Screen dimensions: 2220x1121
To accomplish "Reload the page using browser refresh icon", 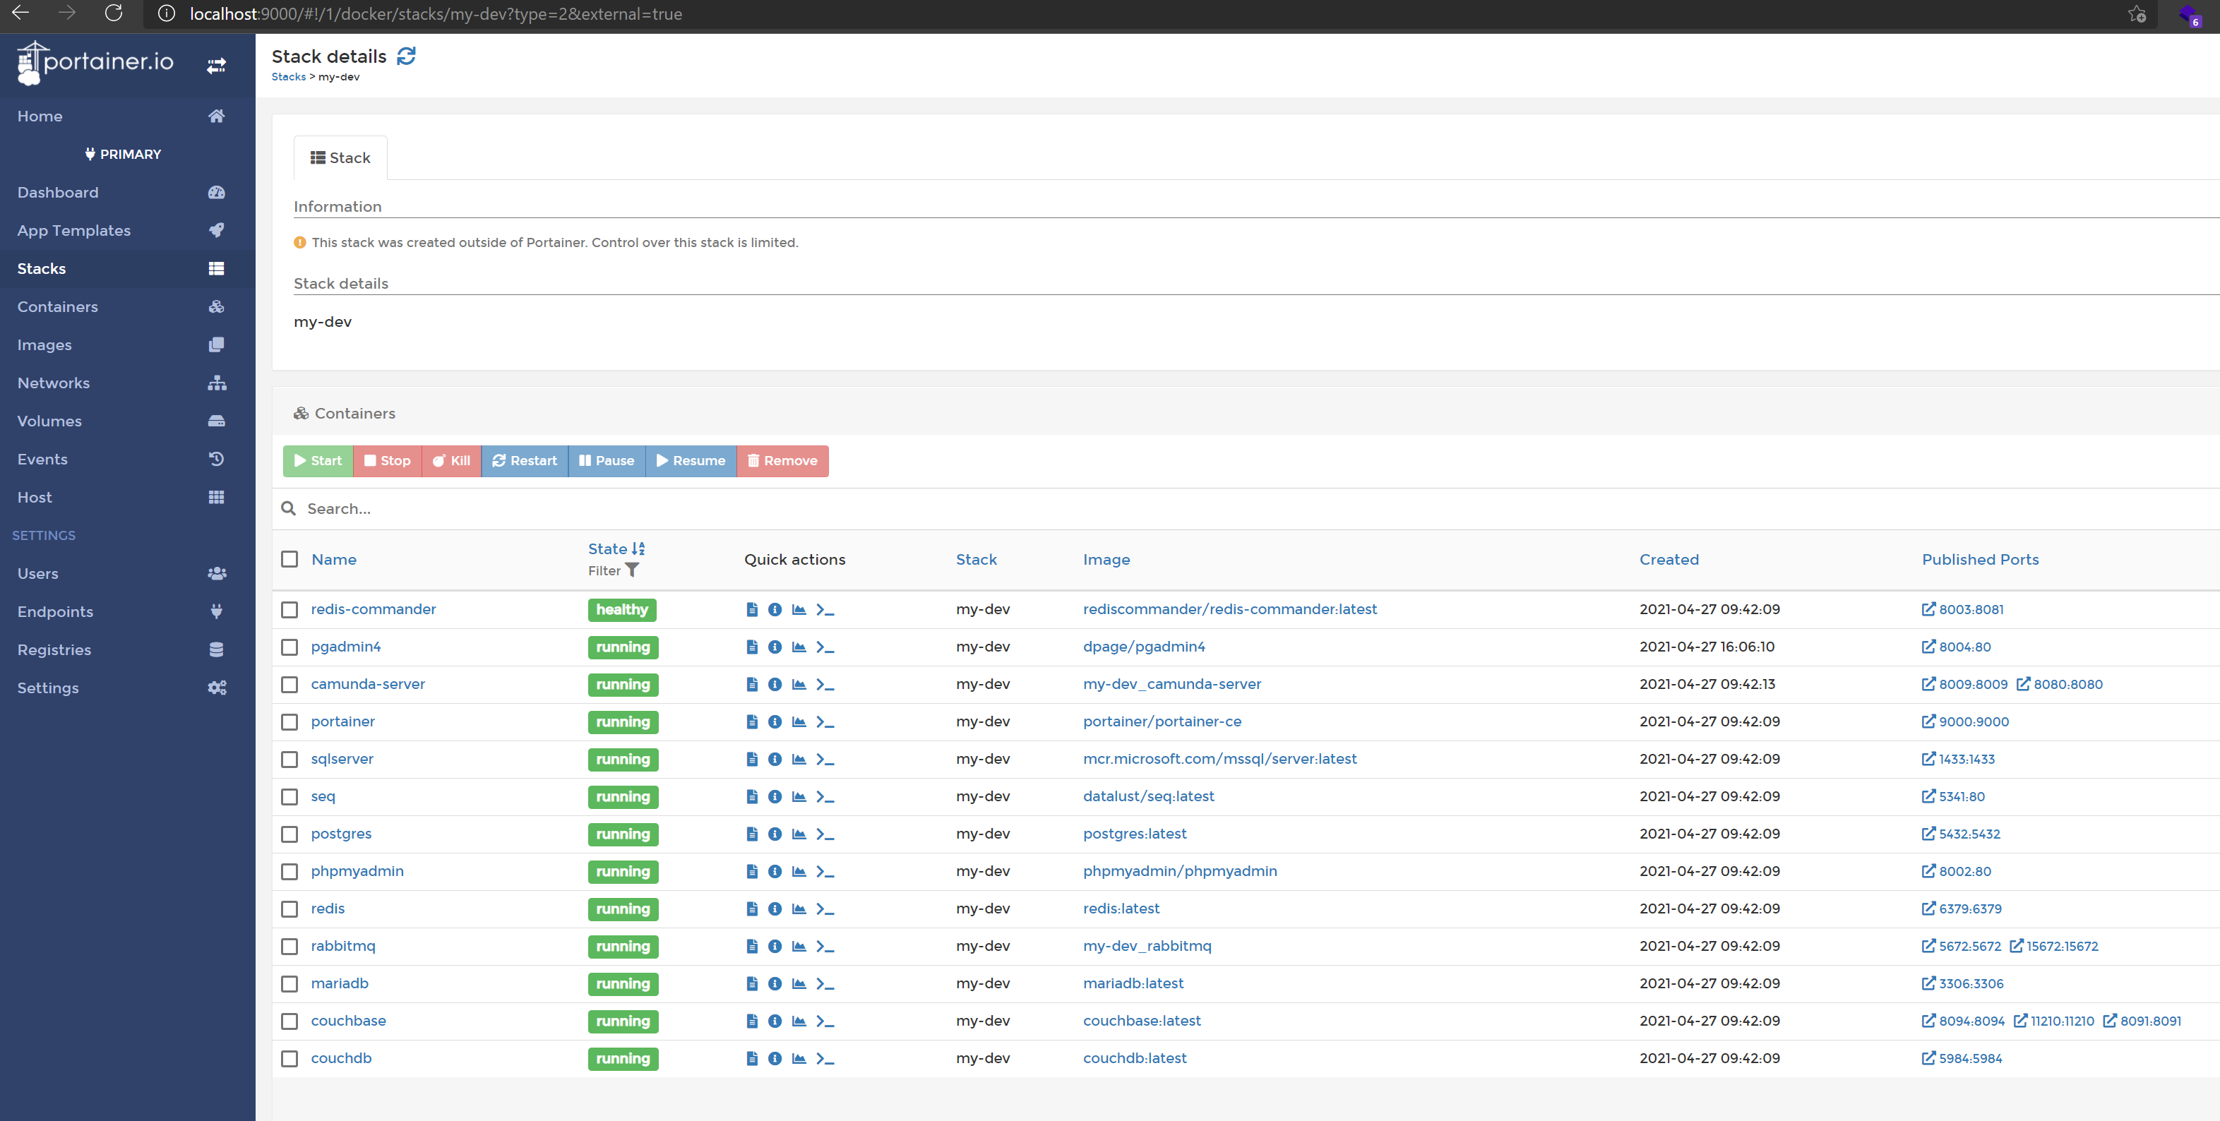I will [x=114, y=14].
